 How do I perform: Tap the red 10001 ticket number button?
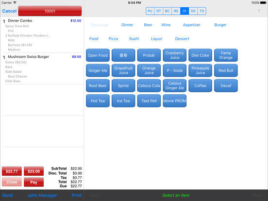50,11
